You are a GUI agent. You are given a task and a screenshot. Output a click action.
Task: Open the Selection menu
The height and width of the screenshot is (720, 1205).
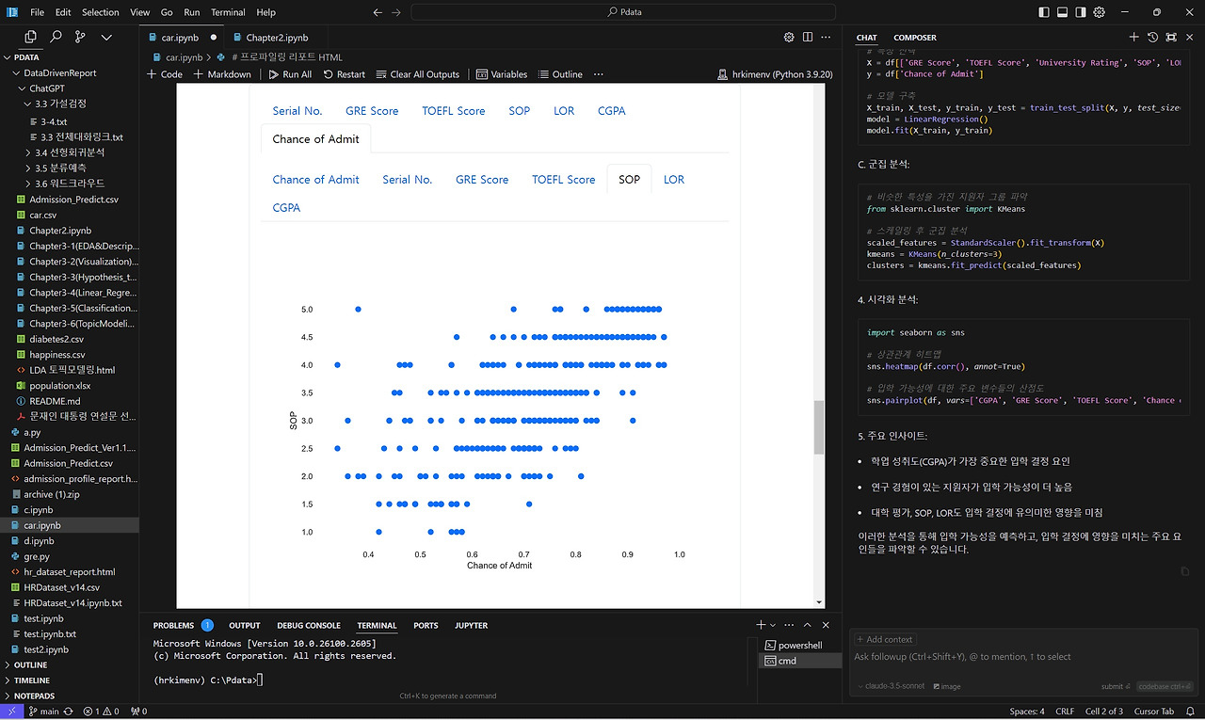[100, 12]
